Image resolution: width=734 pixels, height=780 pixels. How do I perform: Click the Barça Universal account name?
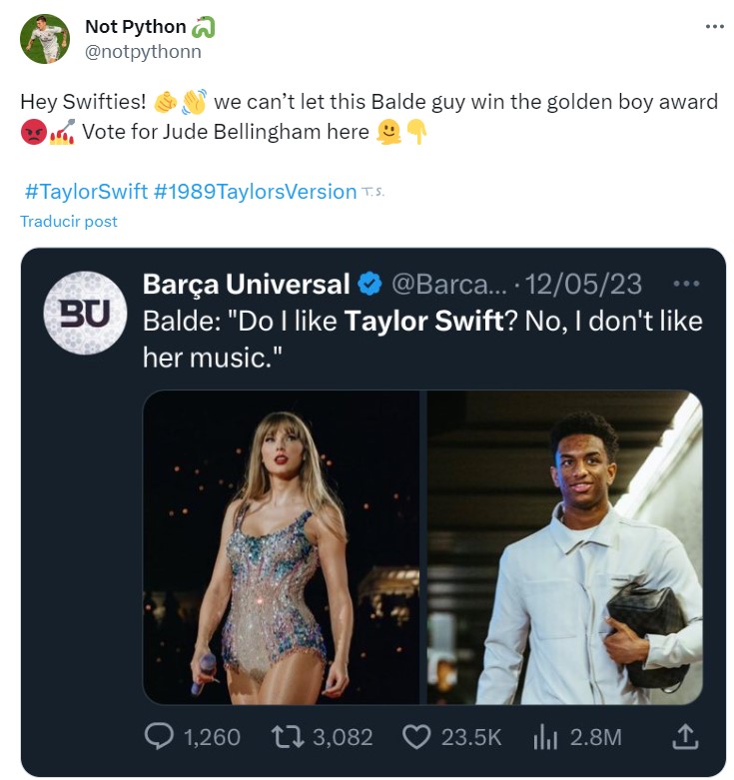246,285
